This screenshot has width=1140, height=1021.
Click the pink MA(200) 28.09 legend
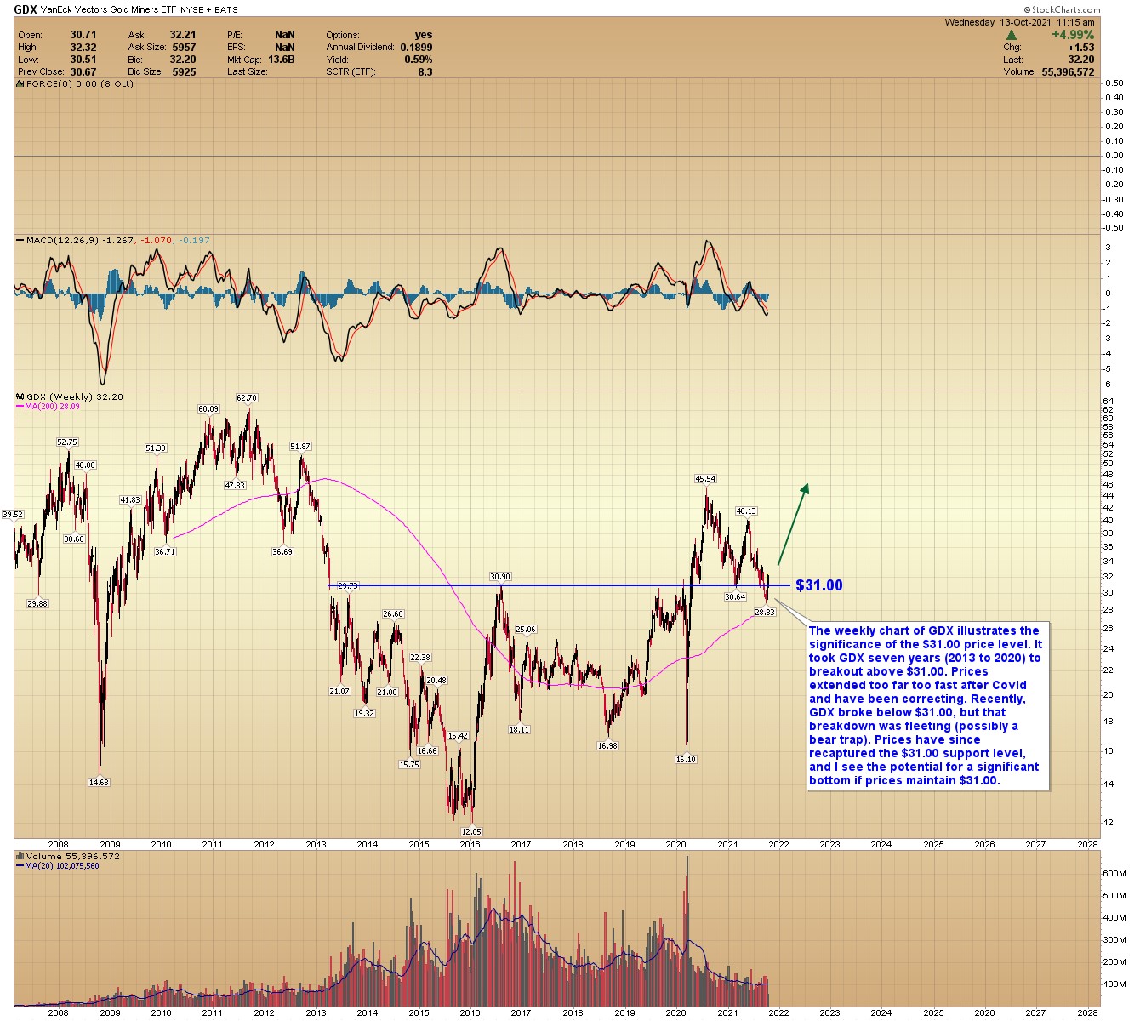coord(48,407)
